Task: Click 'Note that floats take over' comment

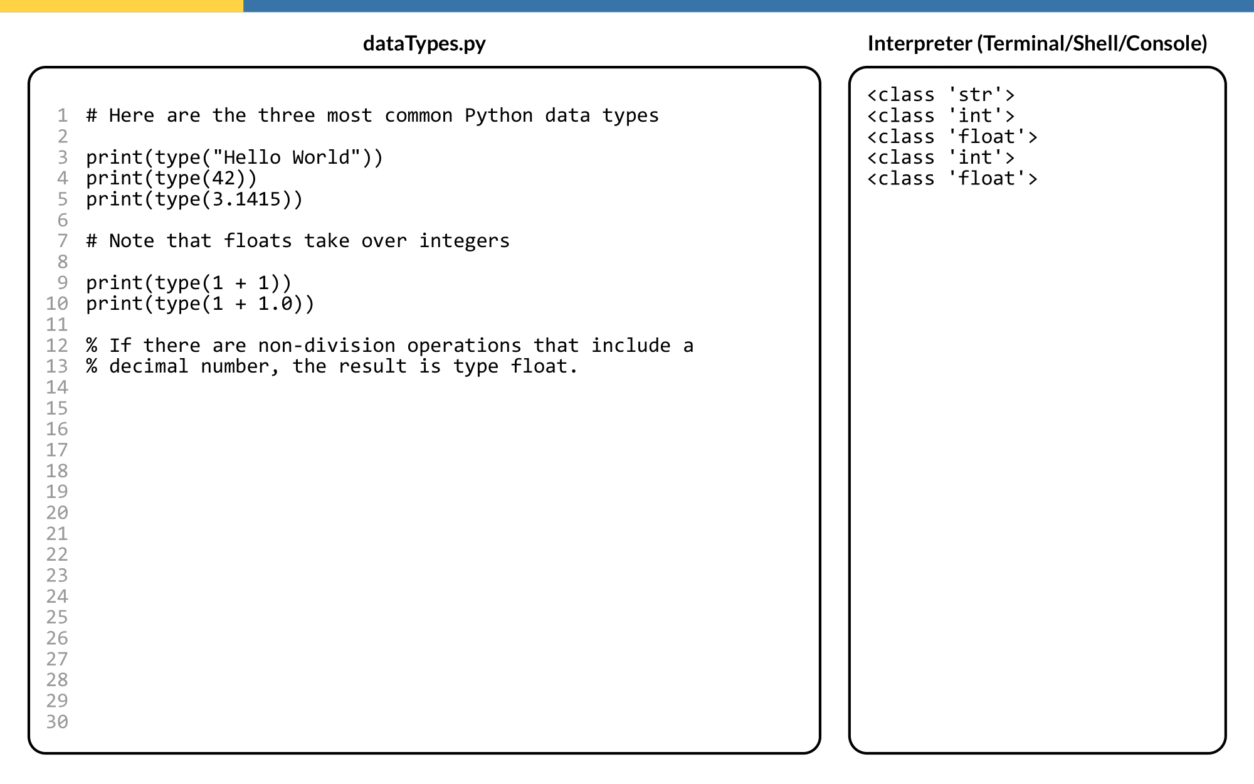Action: click(x=298, y=241)
